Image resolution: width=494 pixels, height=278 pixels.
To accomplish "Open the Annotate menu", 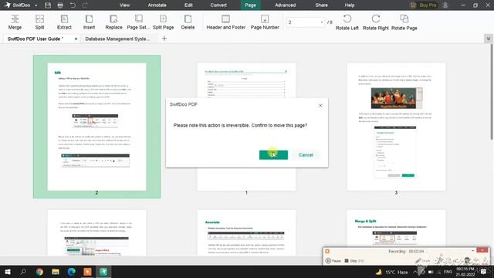I will 157,5.
